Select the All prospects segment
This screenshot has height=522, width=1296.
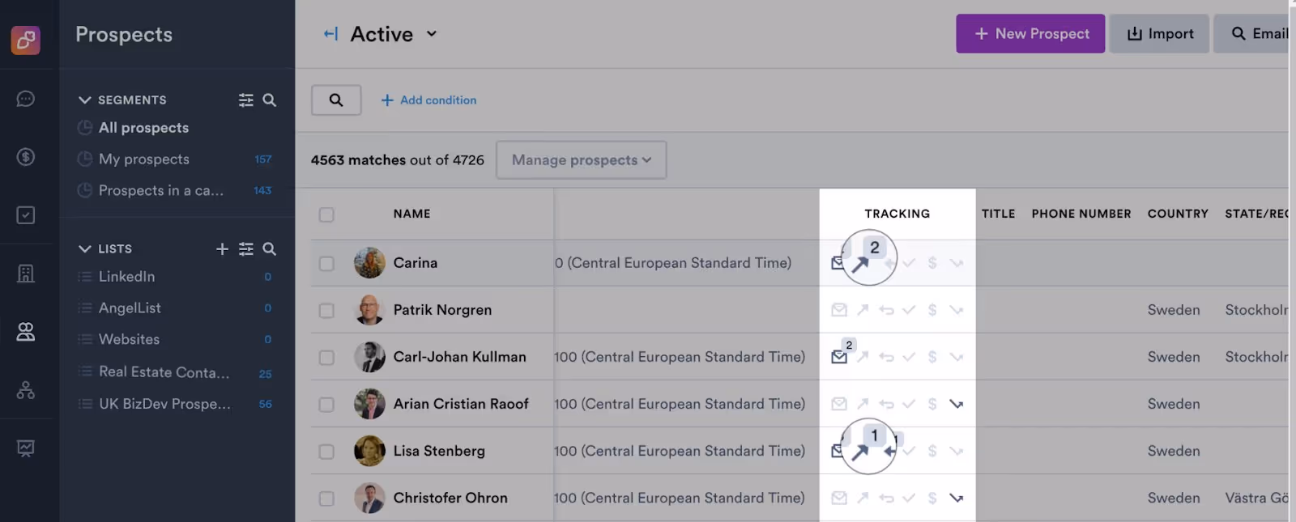(143, 128)
